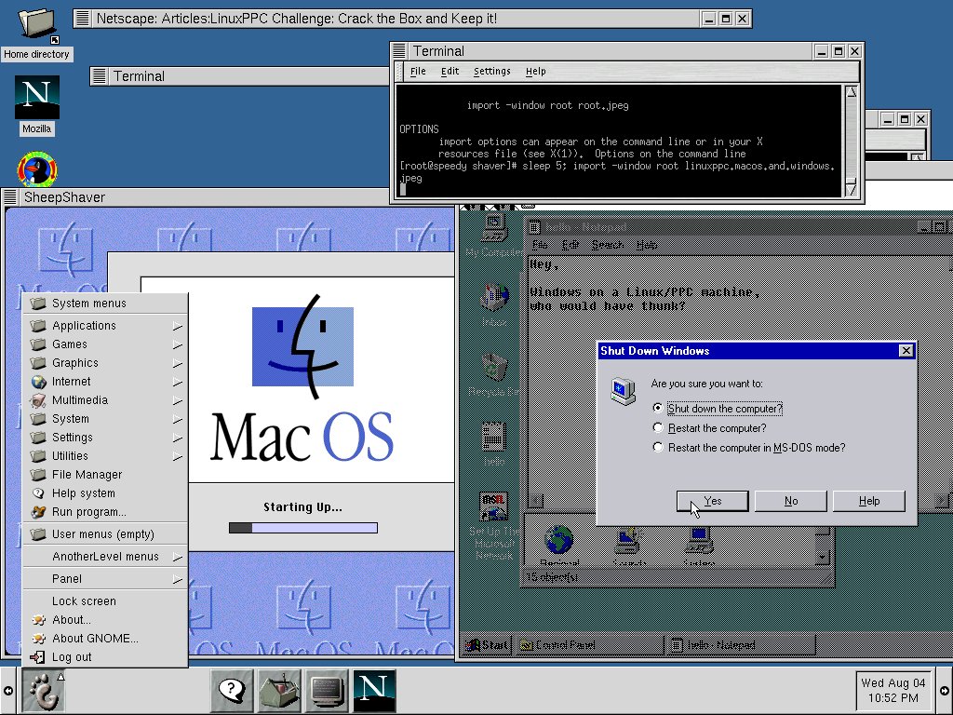This screenshot has width=953, height=715.
Task: Switch to Control Panel taskbar button
Action: [589, 645]
